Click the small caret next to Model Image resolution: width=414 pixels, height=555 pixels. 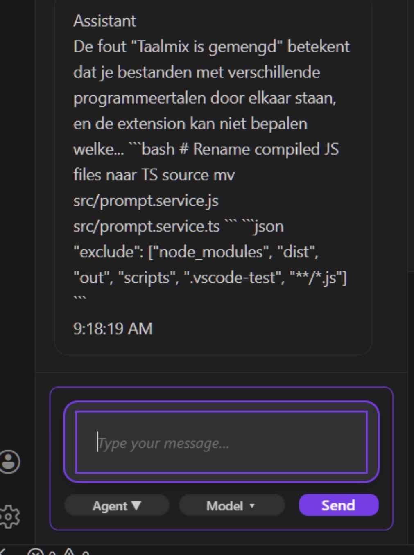click(x=252, y=506)
